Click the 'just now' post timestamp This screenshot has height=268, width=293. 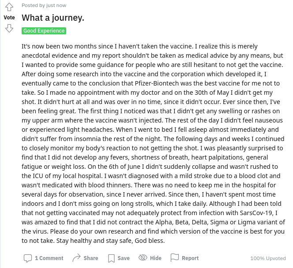click(56, 5)
